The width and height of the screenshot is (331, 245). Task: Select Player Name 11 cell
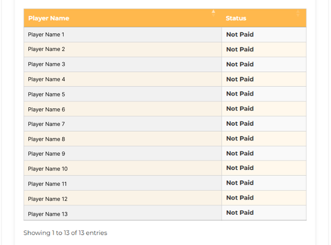click(123, 183)
